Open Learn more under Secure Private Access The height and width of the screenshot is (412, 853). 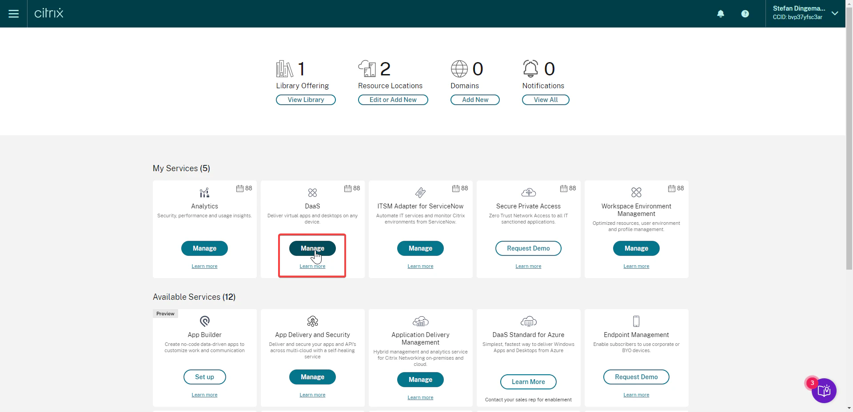[528, 266]
